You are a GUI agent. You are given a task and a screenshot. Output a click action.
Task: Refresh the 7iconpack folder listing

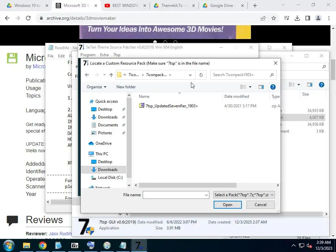pyautogui.click(x=201, y=75)
